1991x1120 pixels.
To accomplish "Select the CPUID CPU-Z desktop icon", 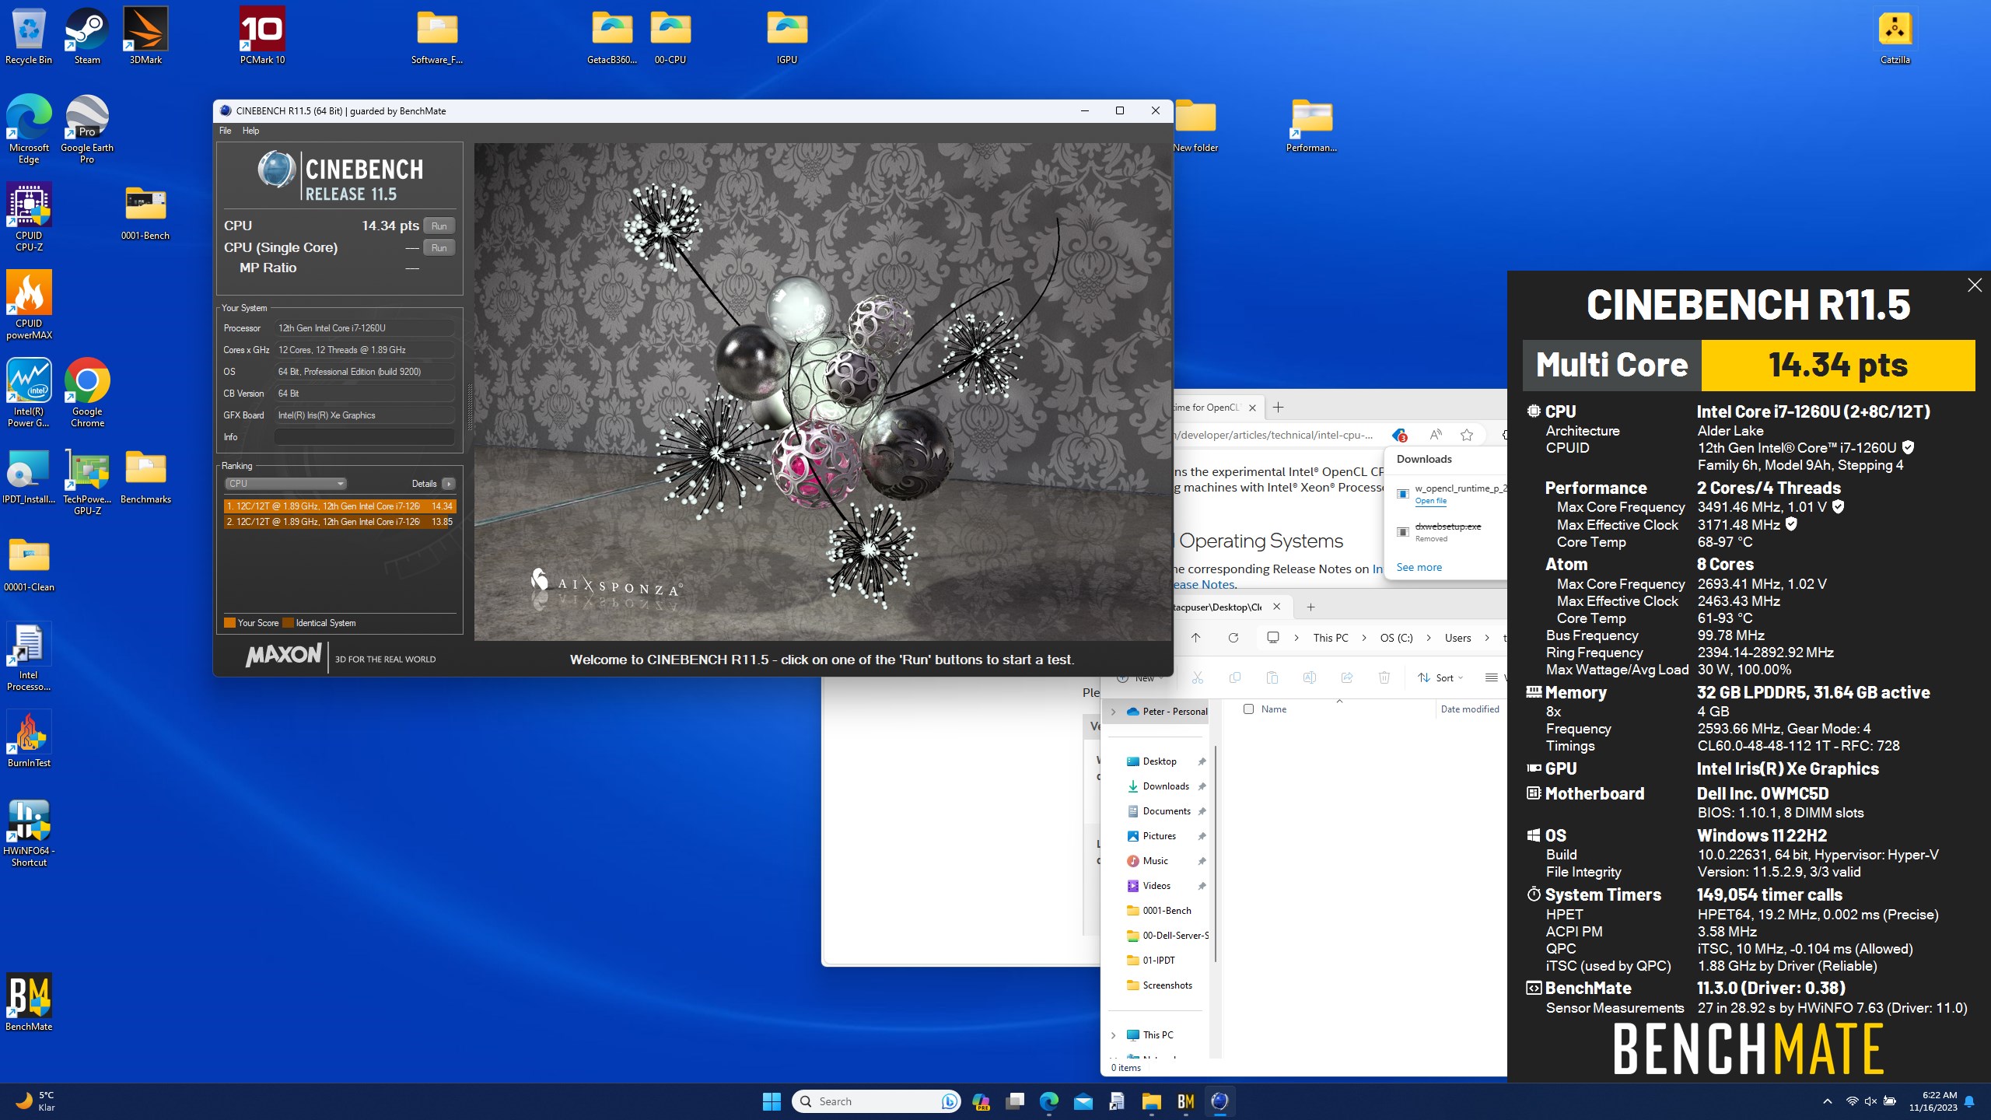I will click(29, 218).
